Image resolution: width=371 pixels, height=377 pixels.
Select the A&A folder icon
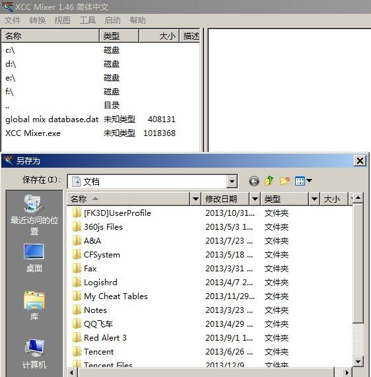77,241
